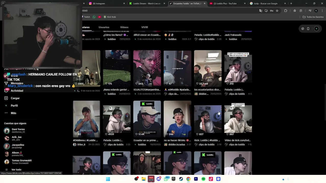The image size is (326, 183).
Task: Open Voicemeeter from the taskbar
Action: (x=151, y=179)
